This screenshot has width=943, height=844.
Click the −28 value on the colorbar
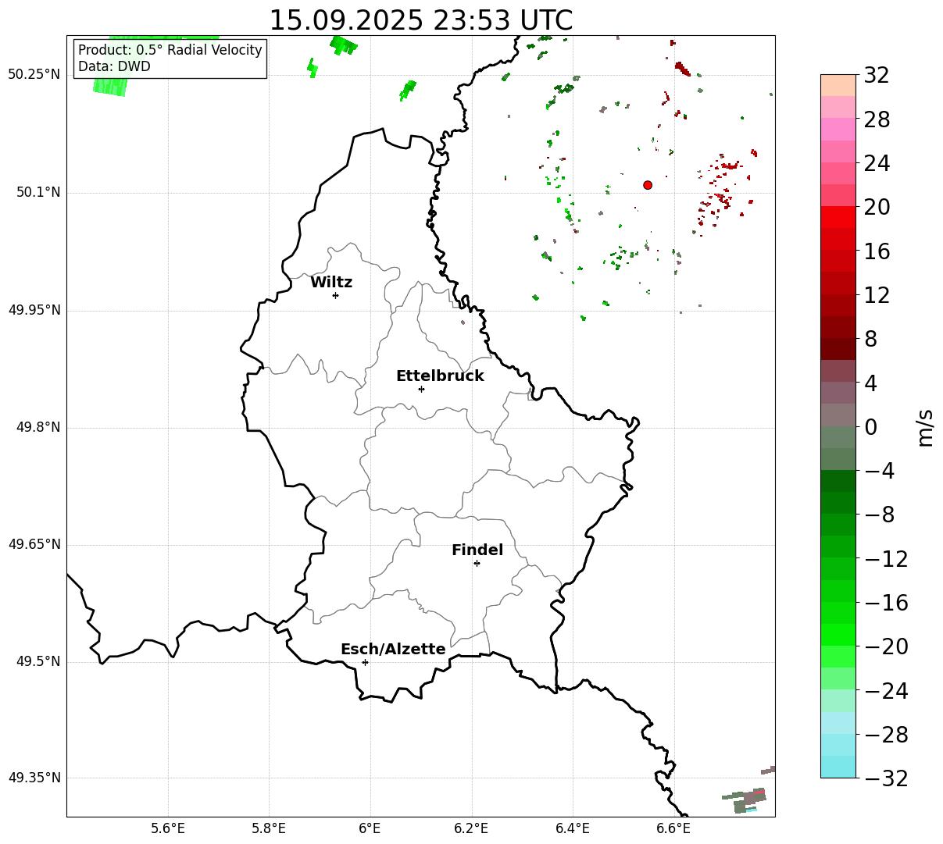[x=886, y=735]
